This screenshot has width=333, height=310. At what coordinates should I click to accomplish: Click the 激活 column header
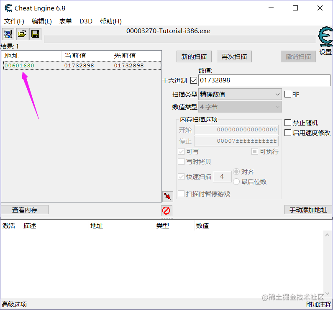(x=11, y=226)
